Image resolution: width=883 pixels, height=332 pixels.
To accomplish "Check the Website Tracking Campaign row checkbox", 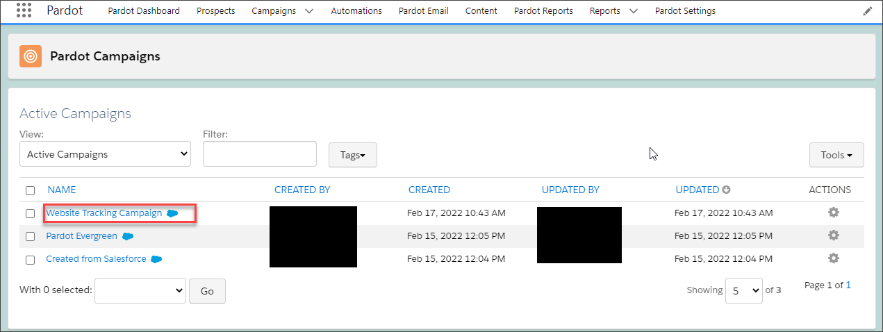I will [30, 213].
